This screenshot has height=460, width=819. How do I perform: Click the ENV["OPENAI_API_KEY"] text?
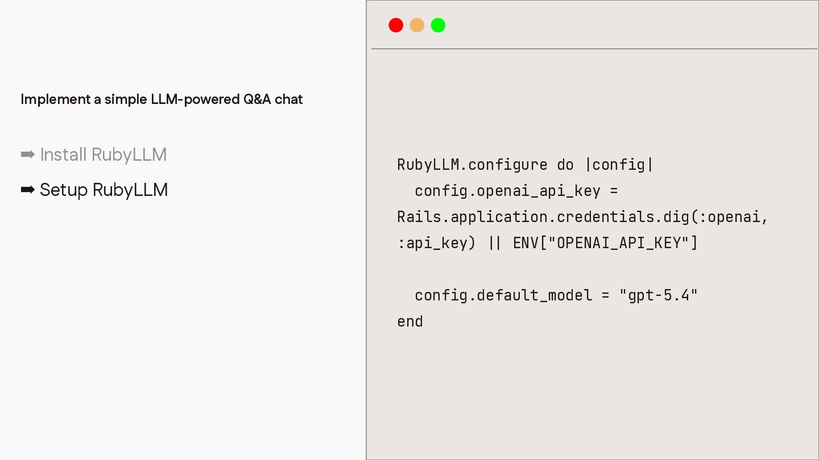click(x=605, y=243)
